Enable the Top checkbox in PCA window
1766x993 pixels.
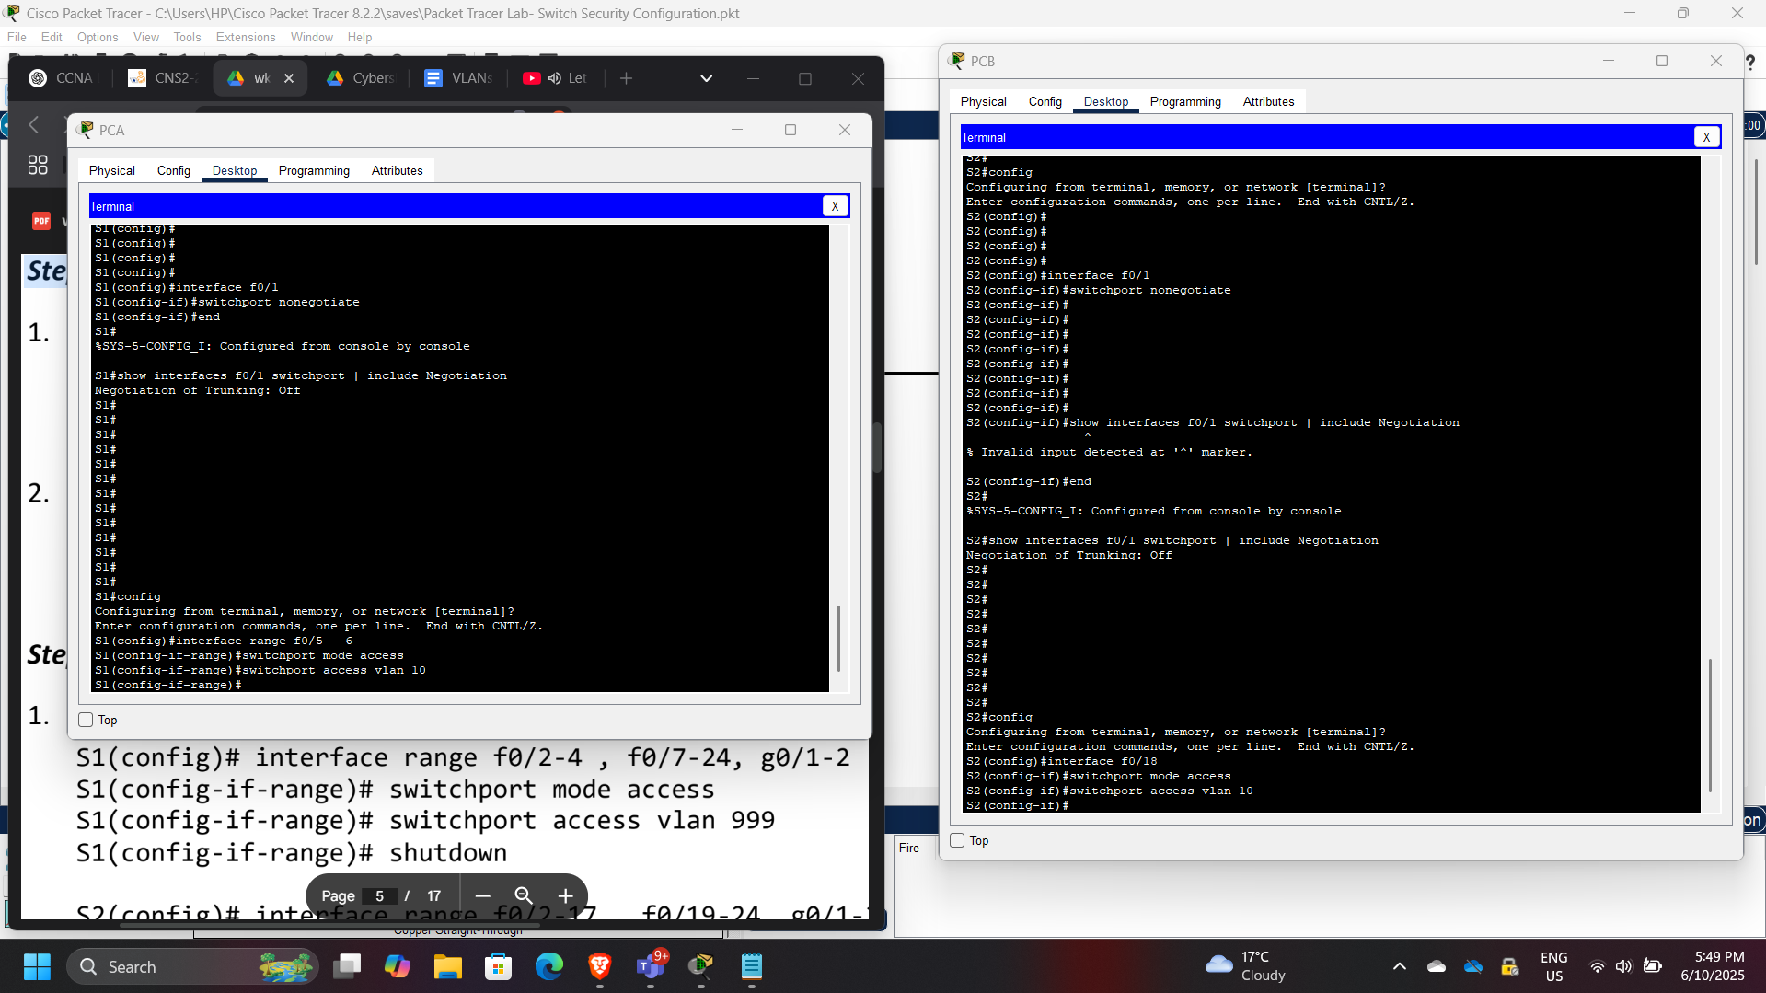[x=87, y=720]
